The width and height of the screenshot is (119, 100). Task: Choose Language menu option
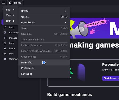44,74
